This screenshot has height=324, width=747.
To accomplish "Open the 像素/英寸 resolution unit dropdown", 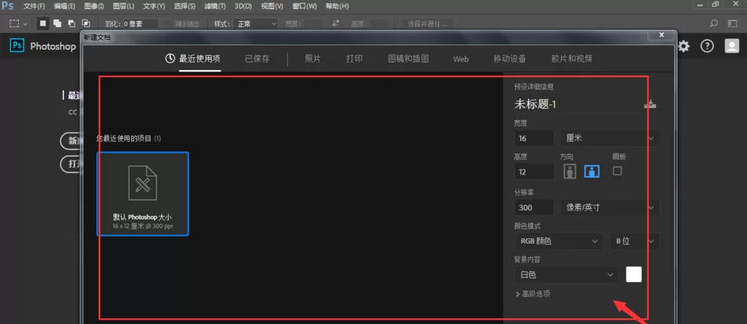I will 610,207.
